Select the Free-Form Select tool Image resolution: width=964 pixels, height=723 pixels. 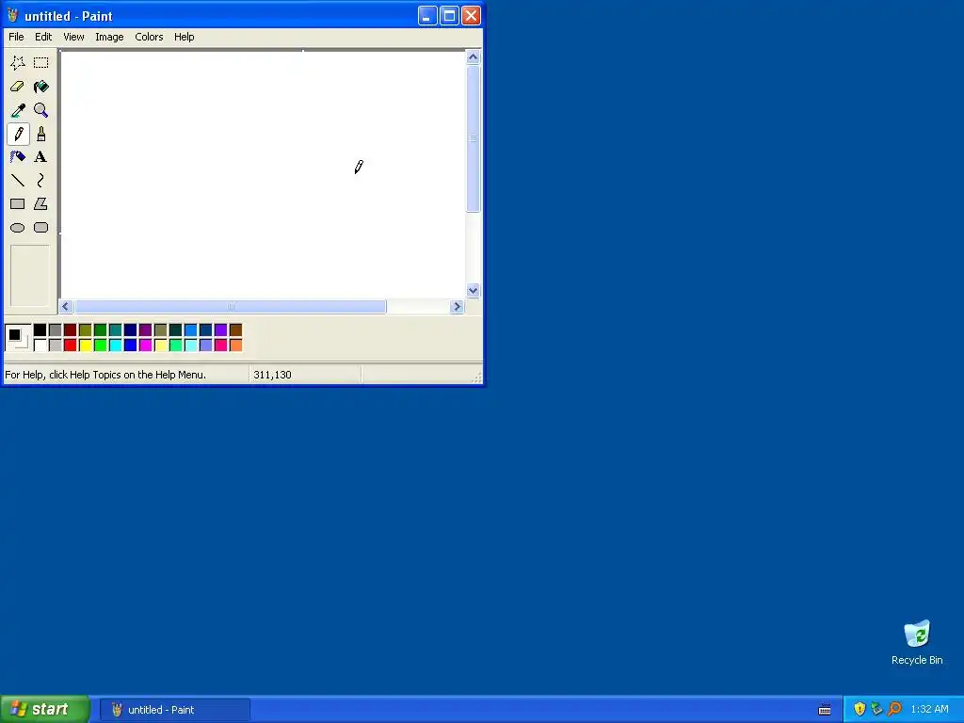coord(18,63)
